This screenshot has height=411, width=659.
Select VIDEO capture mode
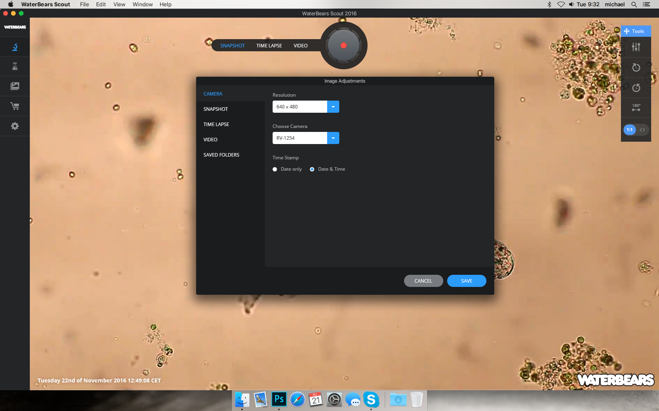coord(300,46)
